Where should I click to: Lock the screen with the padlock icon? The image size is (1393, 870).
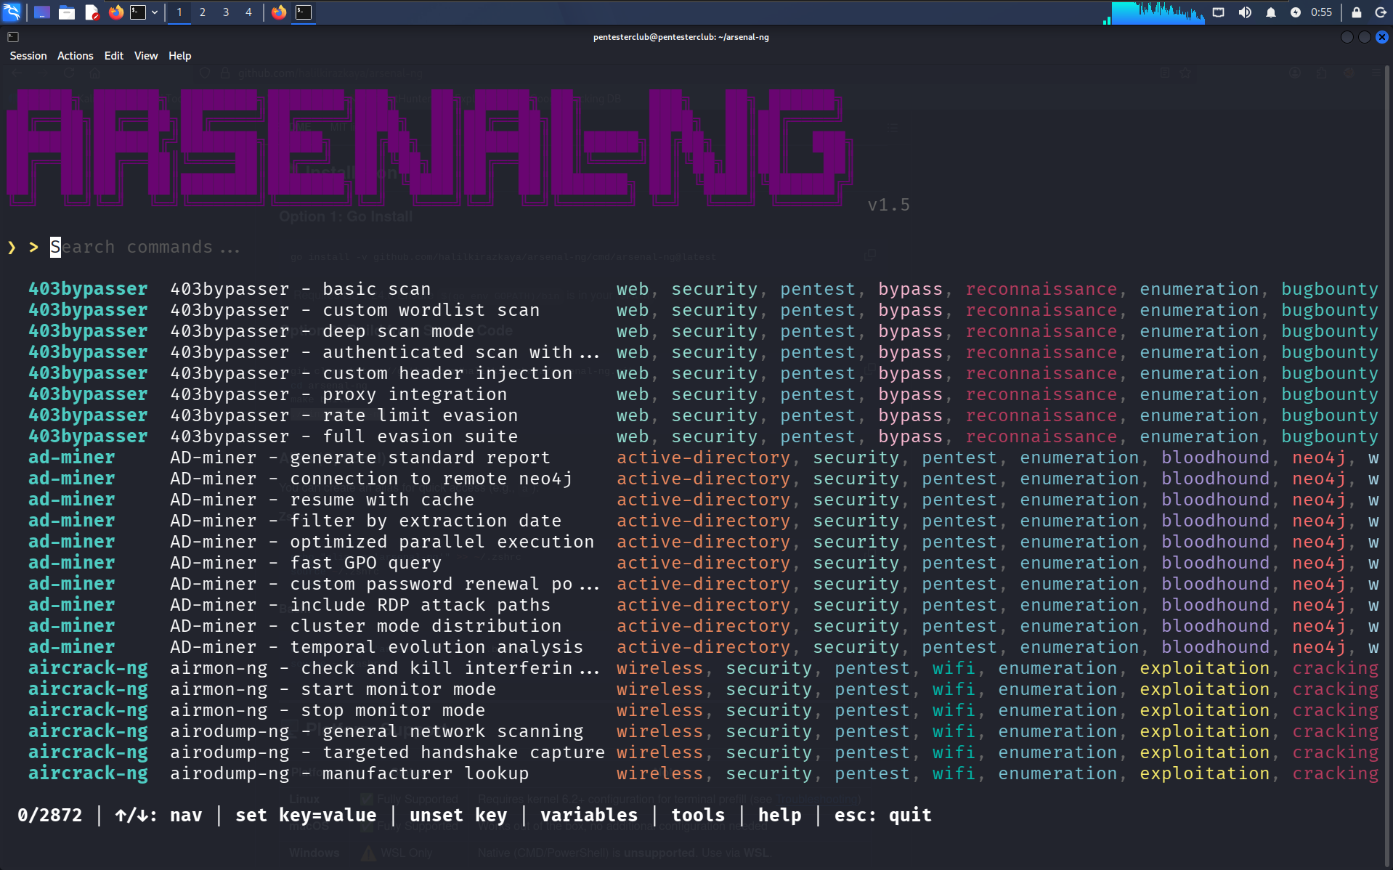[1356, 12]
